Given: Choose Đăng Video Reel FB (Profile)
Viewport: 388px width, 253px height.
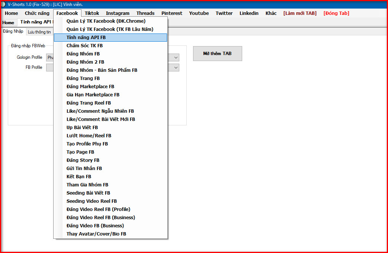Looking at the screenshot, I should 110,209.
